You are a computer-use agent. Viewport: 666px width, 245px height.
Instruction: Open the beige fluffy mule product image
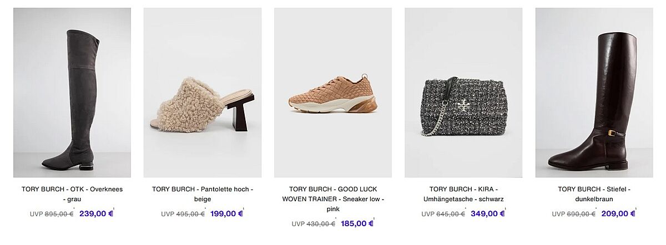(203, 93)
